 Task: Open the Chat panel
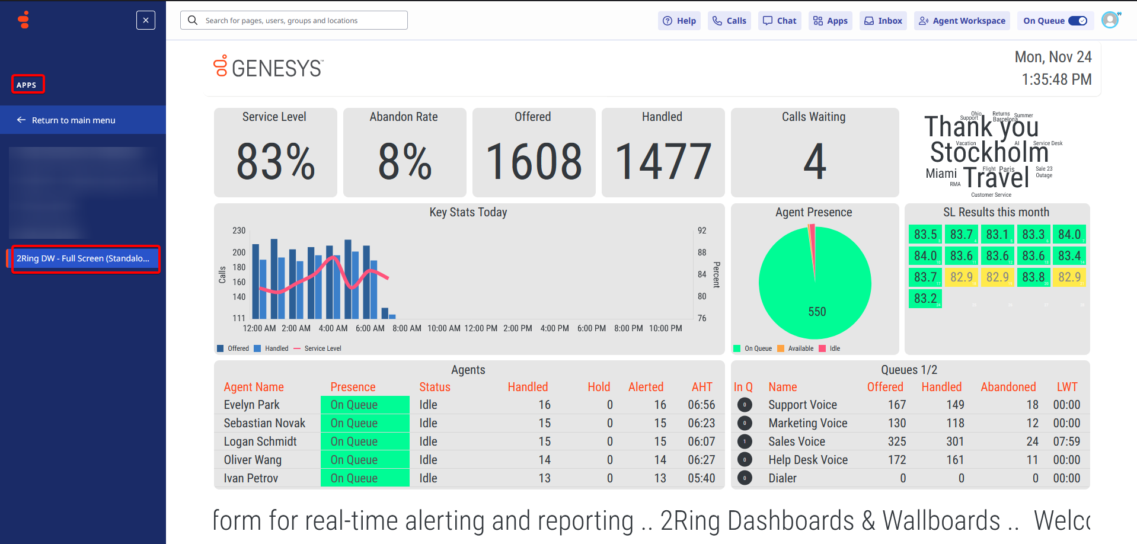pyautogui.click(x=780, y=21)
